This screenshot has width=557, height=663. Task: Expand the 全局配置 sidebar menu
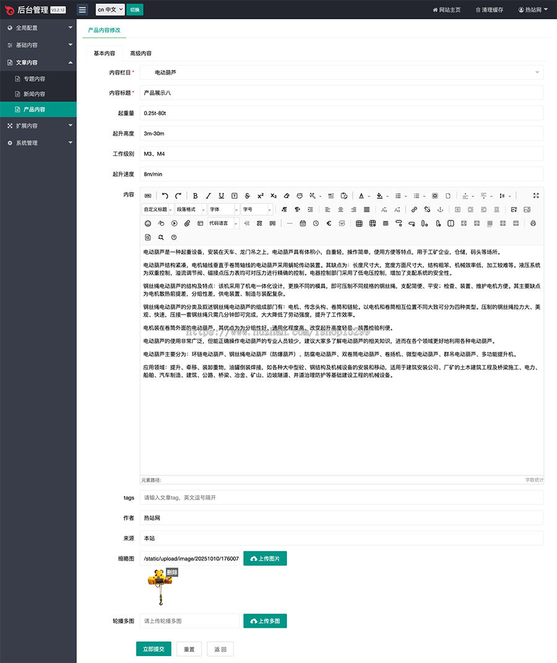pos(38,28)
